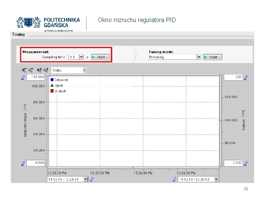Toggle lock beside the 115.000 upper limit
The width and height of the screenshot is (264, 198).
click(23, 78)
